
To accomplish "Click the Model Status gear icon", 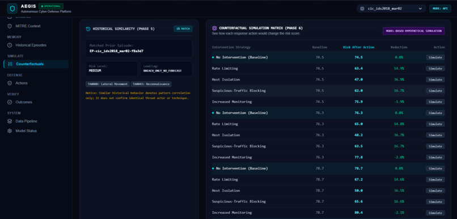I will [10, 131].
